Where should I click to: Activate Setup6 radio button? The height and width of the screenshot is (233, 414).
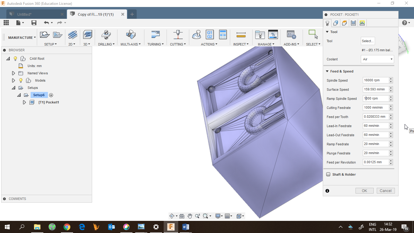[x=51, y=95]
